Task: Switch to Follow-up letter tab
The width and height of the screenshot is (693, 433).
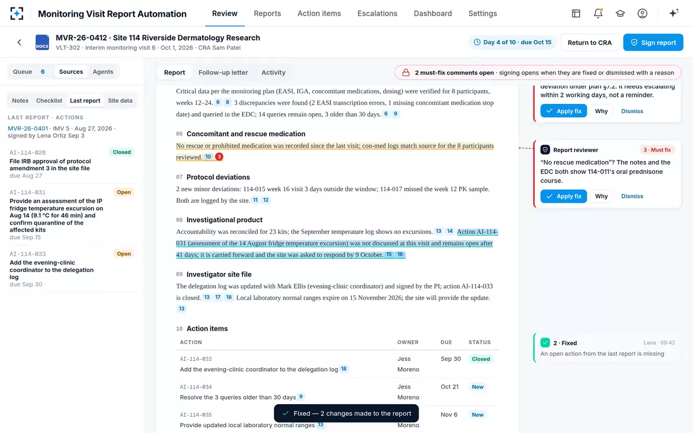Action: [x=223, y=73]
